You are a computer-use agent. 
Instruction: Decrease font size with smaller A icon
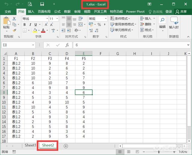[x=52, y=25]
